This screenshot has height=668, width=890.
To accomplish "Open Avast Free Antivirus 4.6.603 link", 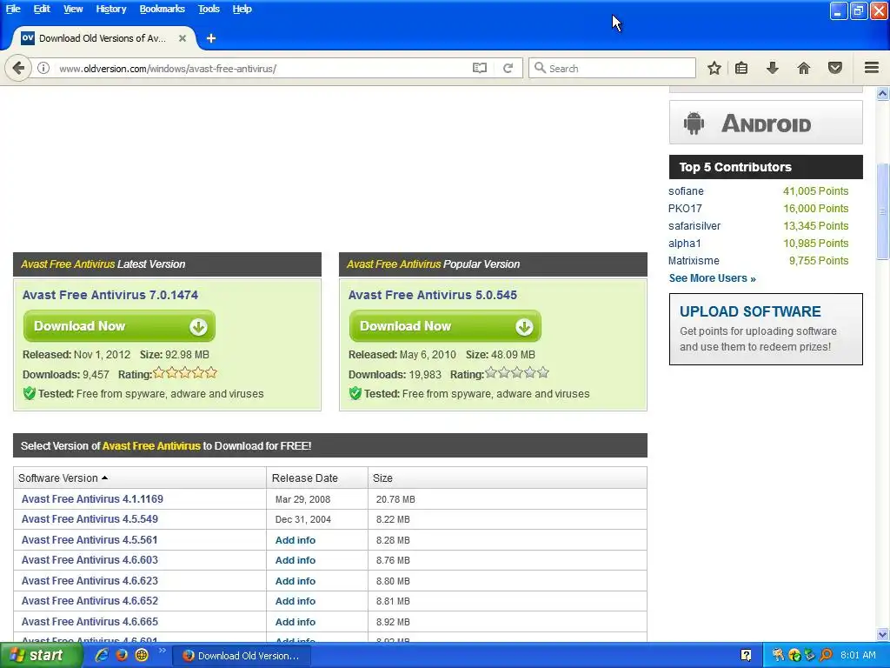I will [90, 560].
